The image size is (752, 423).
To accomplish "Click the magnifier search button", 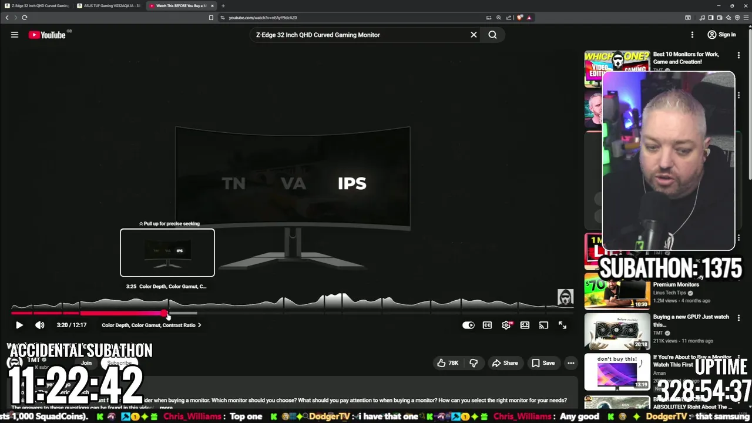I will coord(492,35).
